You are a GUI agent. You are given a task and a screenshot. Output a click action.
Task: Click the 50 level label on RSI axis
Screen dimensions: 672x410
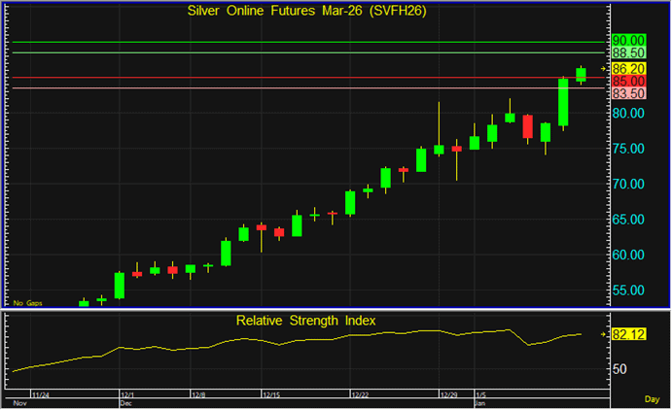point(619,369)
